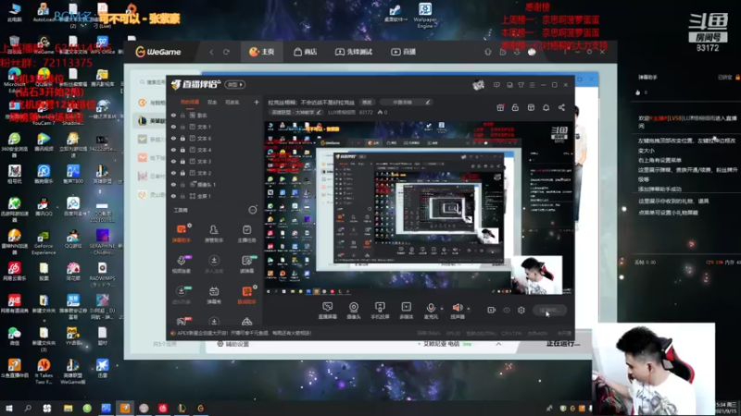Select the 文本 1 layer row
Screen dimensions: 741x416
(214, 127)
